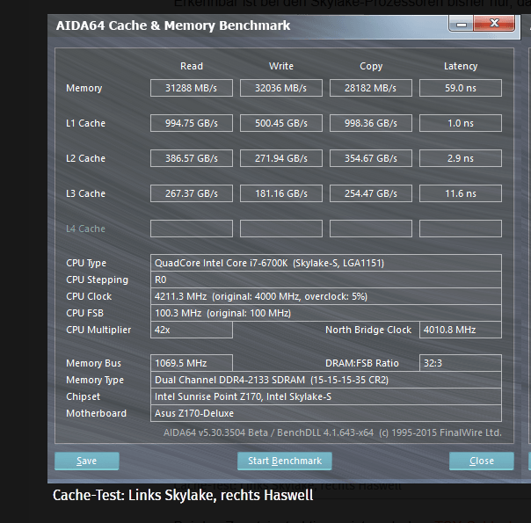Viewport: 531px width, 523px height.
Task: Click CPU FSB value 100.3 MHz
Action: pyautogui.click(x=326, y=313)
